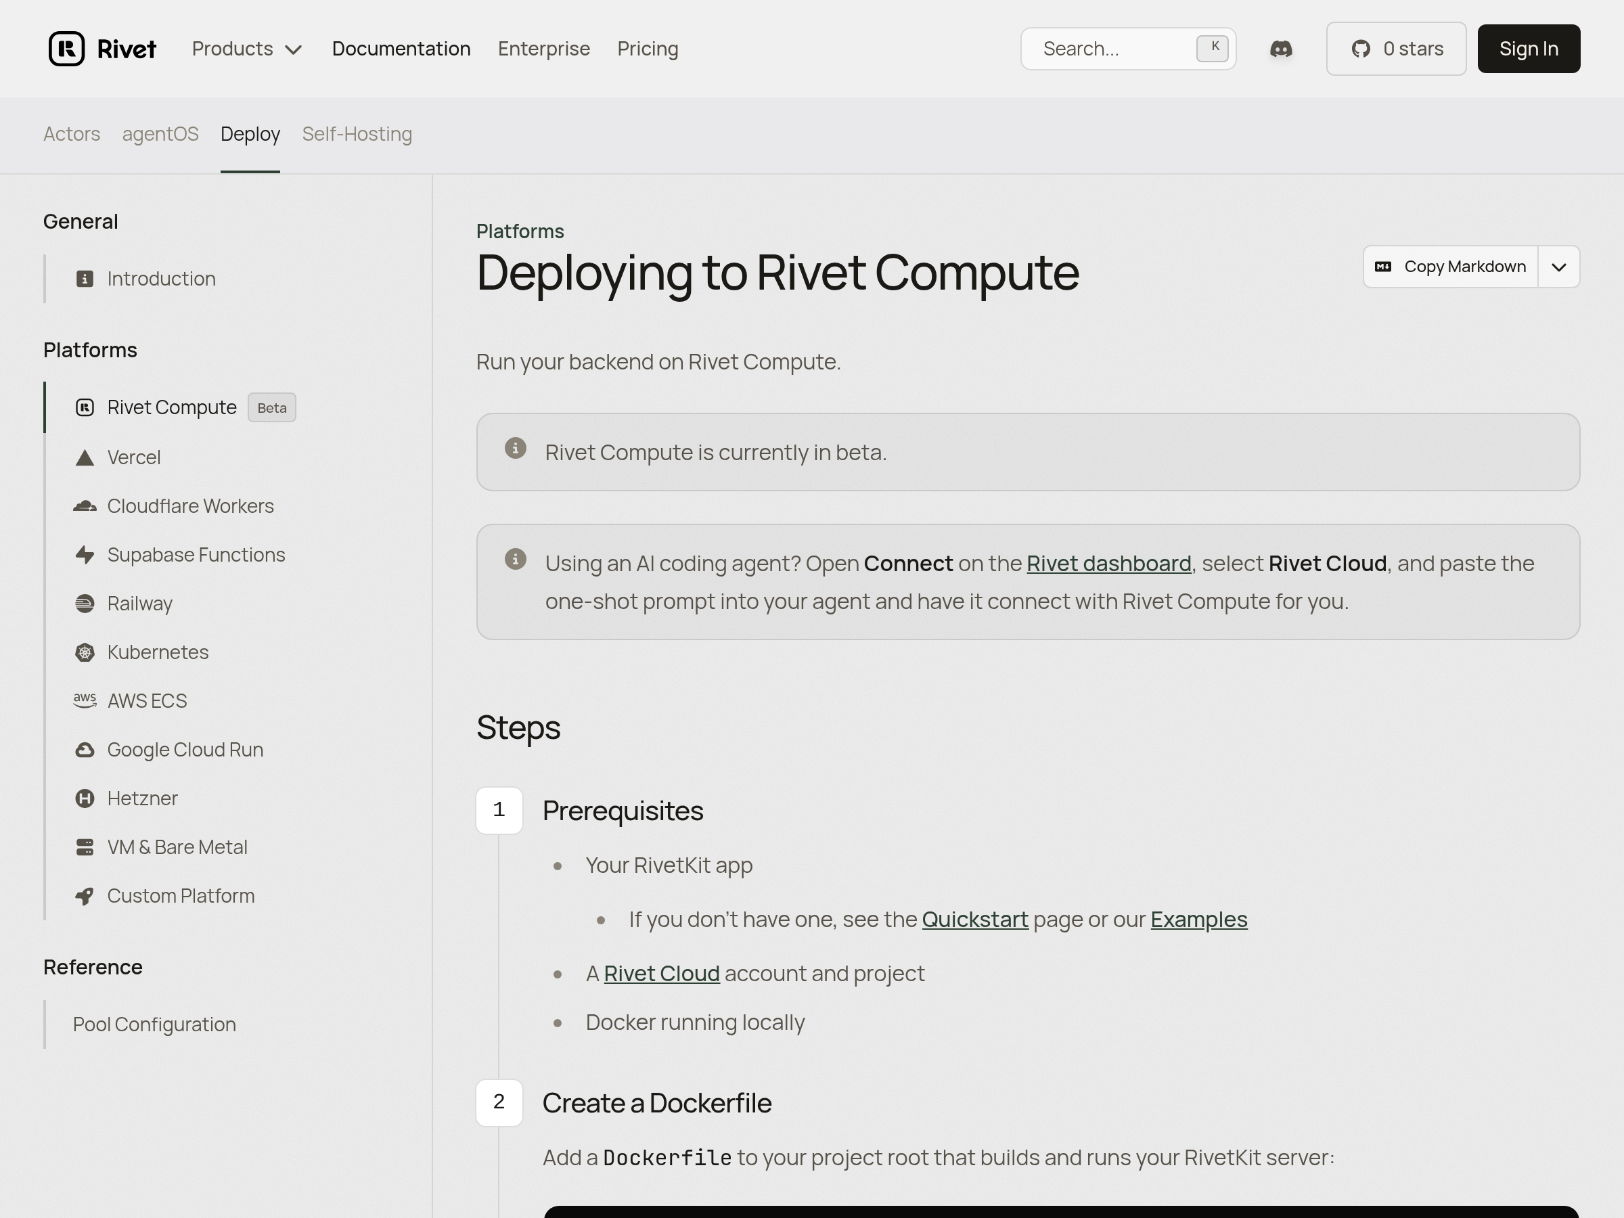Expand the Products dropdown menu
Viewport: 1624px width, 1218px height.
[x=248, y=49]
